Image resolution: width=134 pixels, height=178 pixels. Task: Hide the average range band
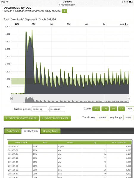(x=128, y=117)
